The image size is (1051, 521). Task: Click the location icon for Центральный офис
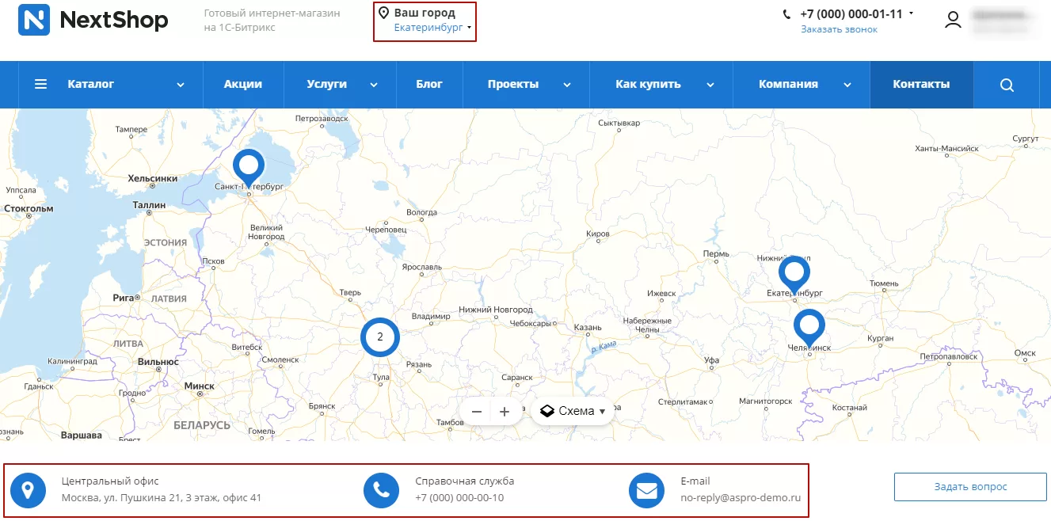pos(28,490)
